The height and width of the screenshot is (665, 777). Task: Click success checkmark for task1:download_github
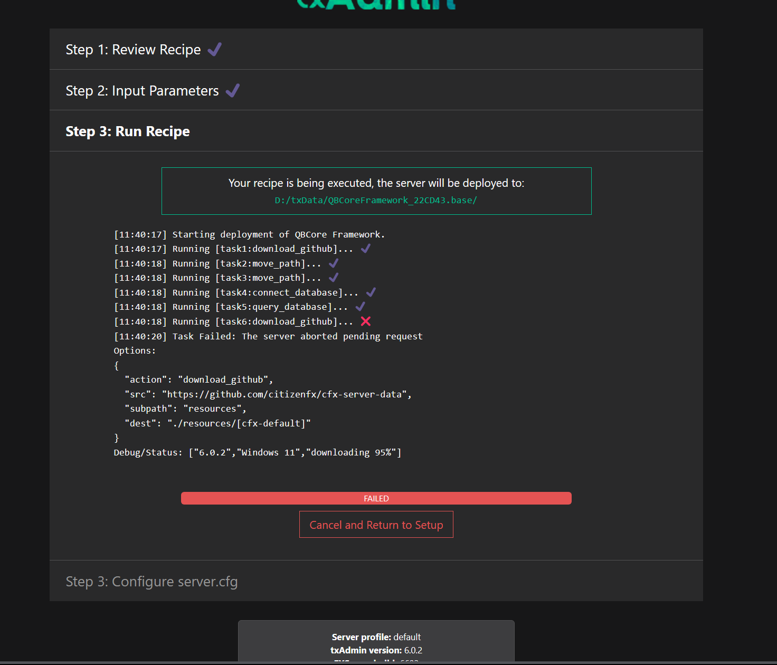(x=365, y=248)
